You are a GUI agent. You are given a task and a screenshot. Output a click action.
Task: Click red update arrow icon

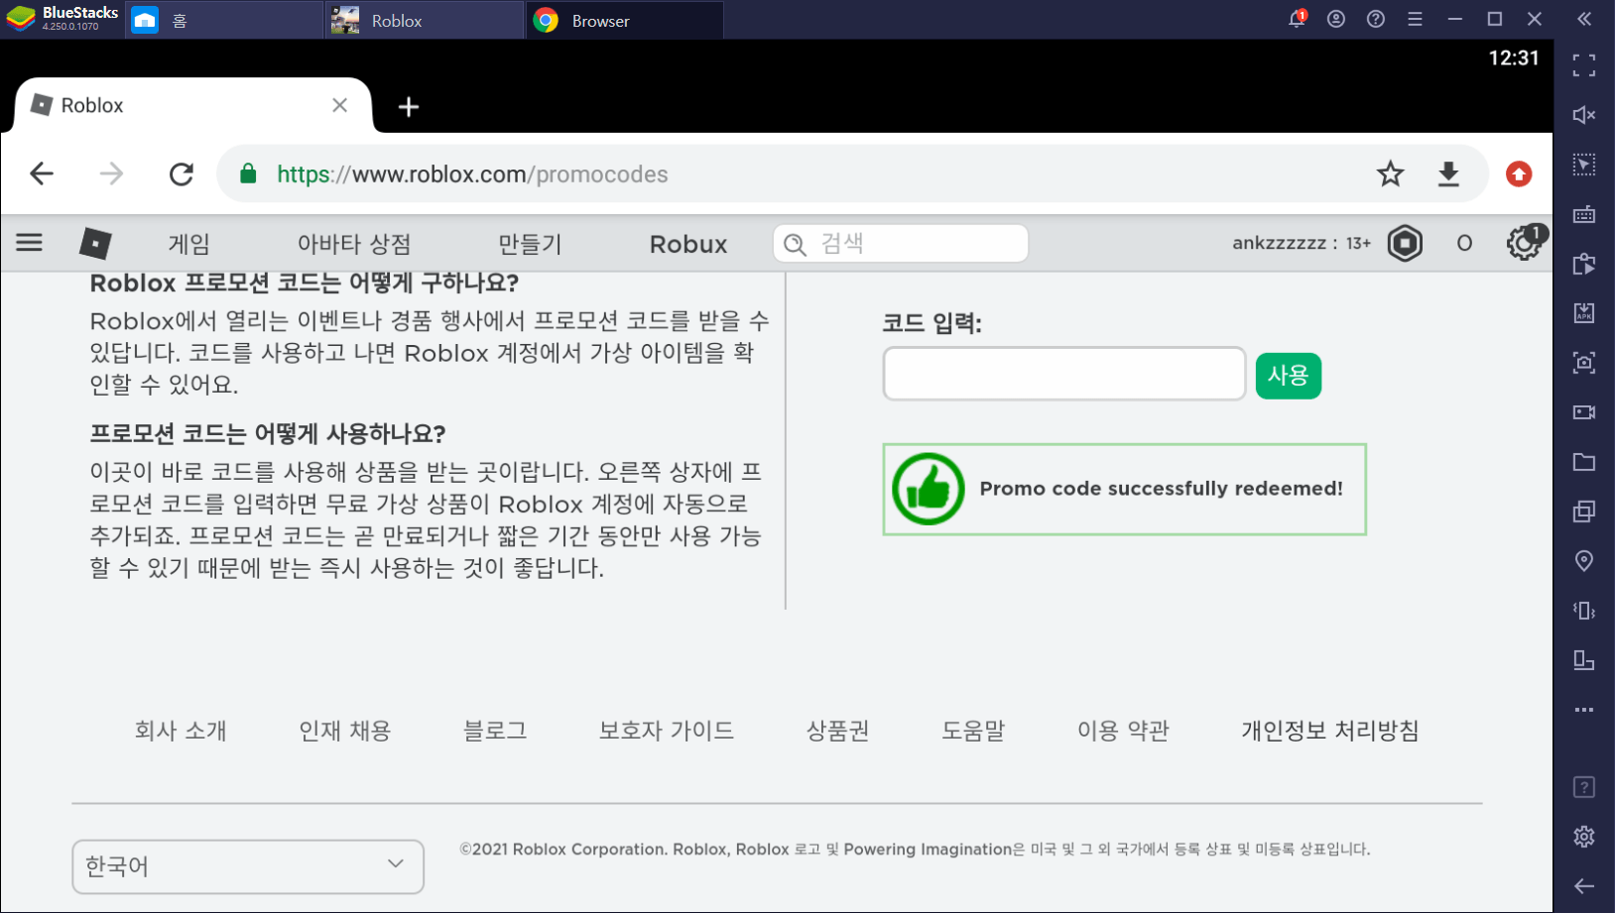click(1519, 174)
